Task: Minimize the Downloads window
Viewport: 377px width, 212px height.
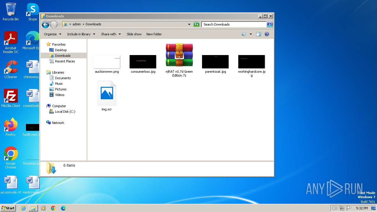Action: click(260, 16)
